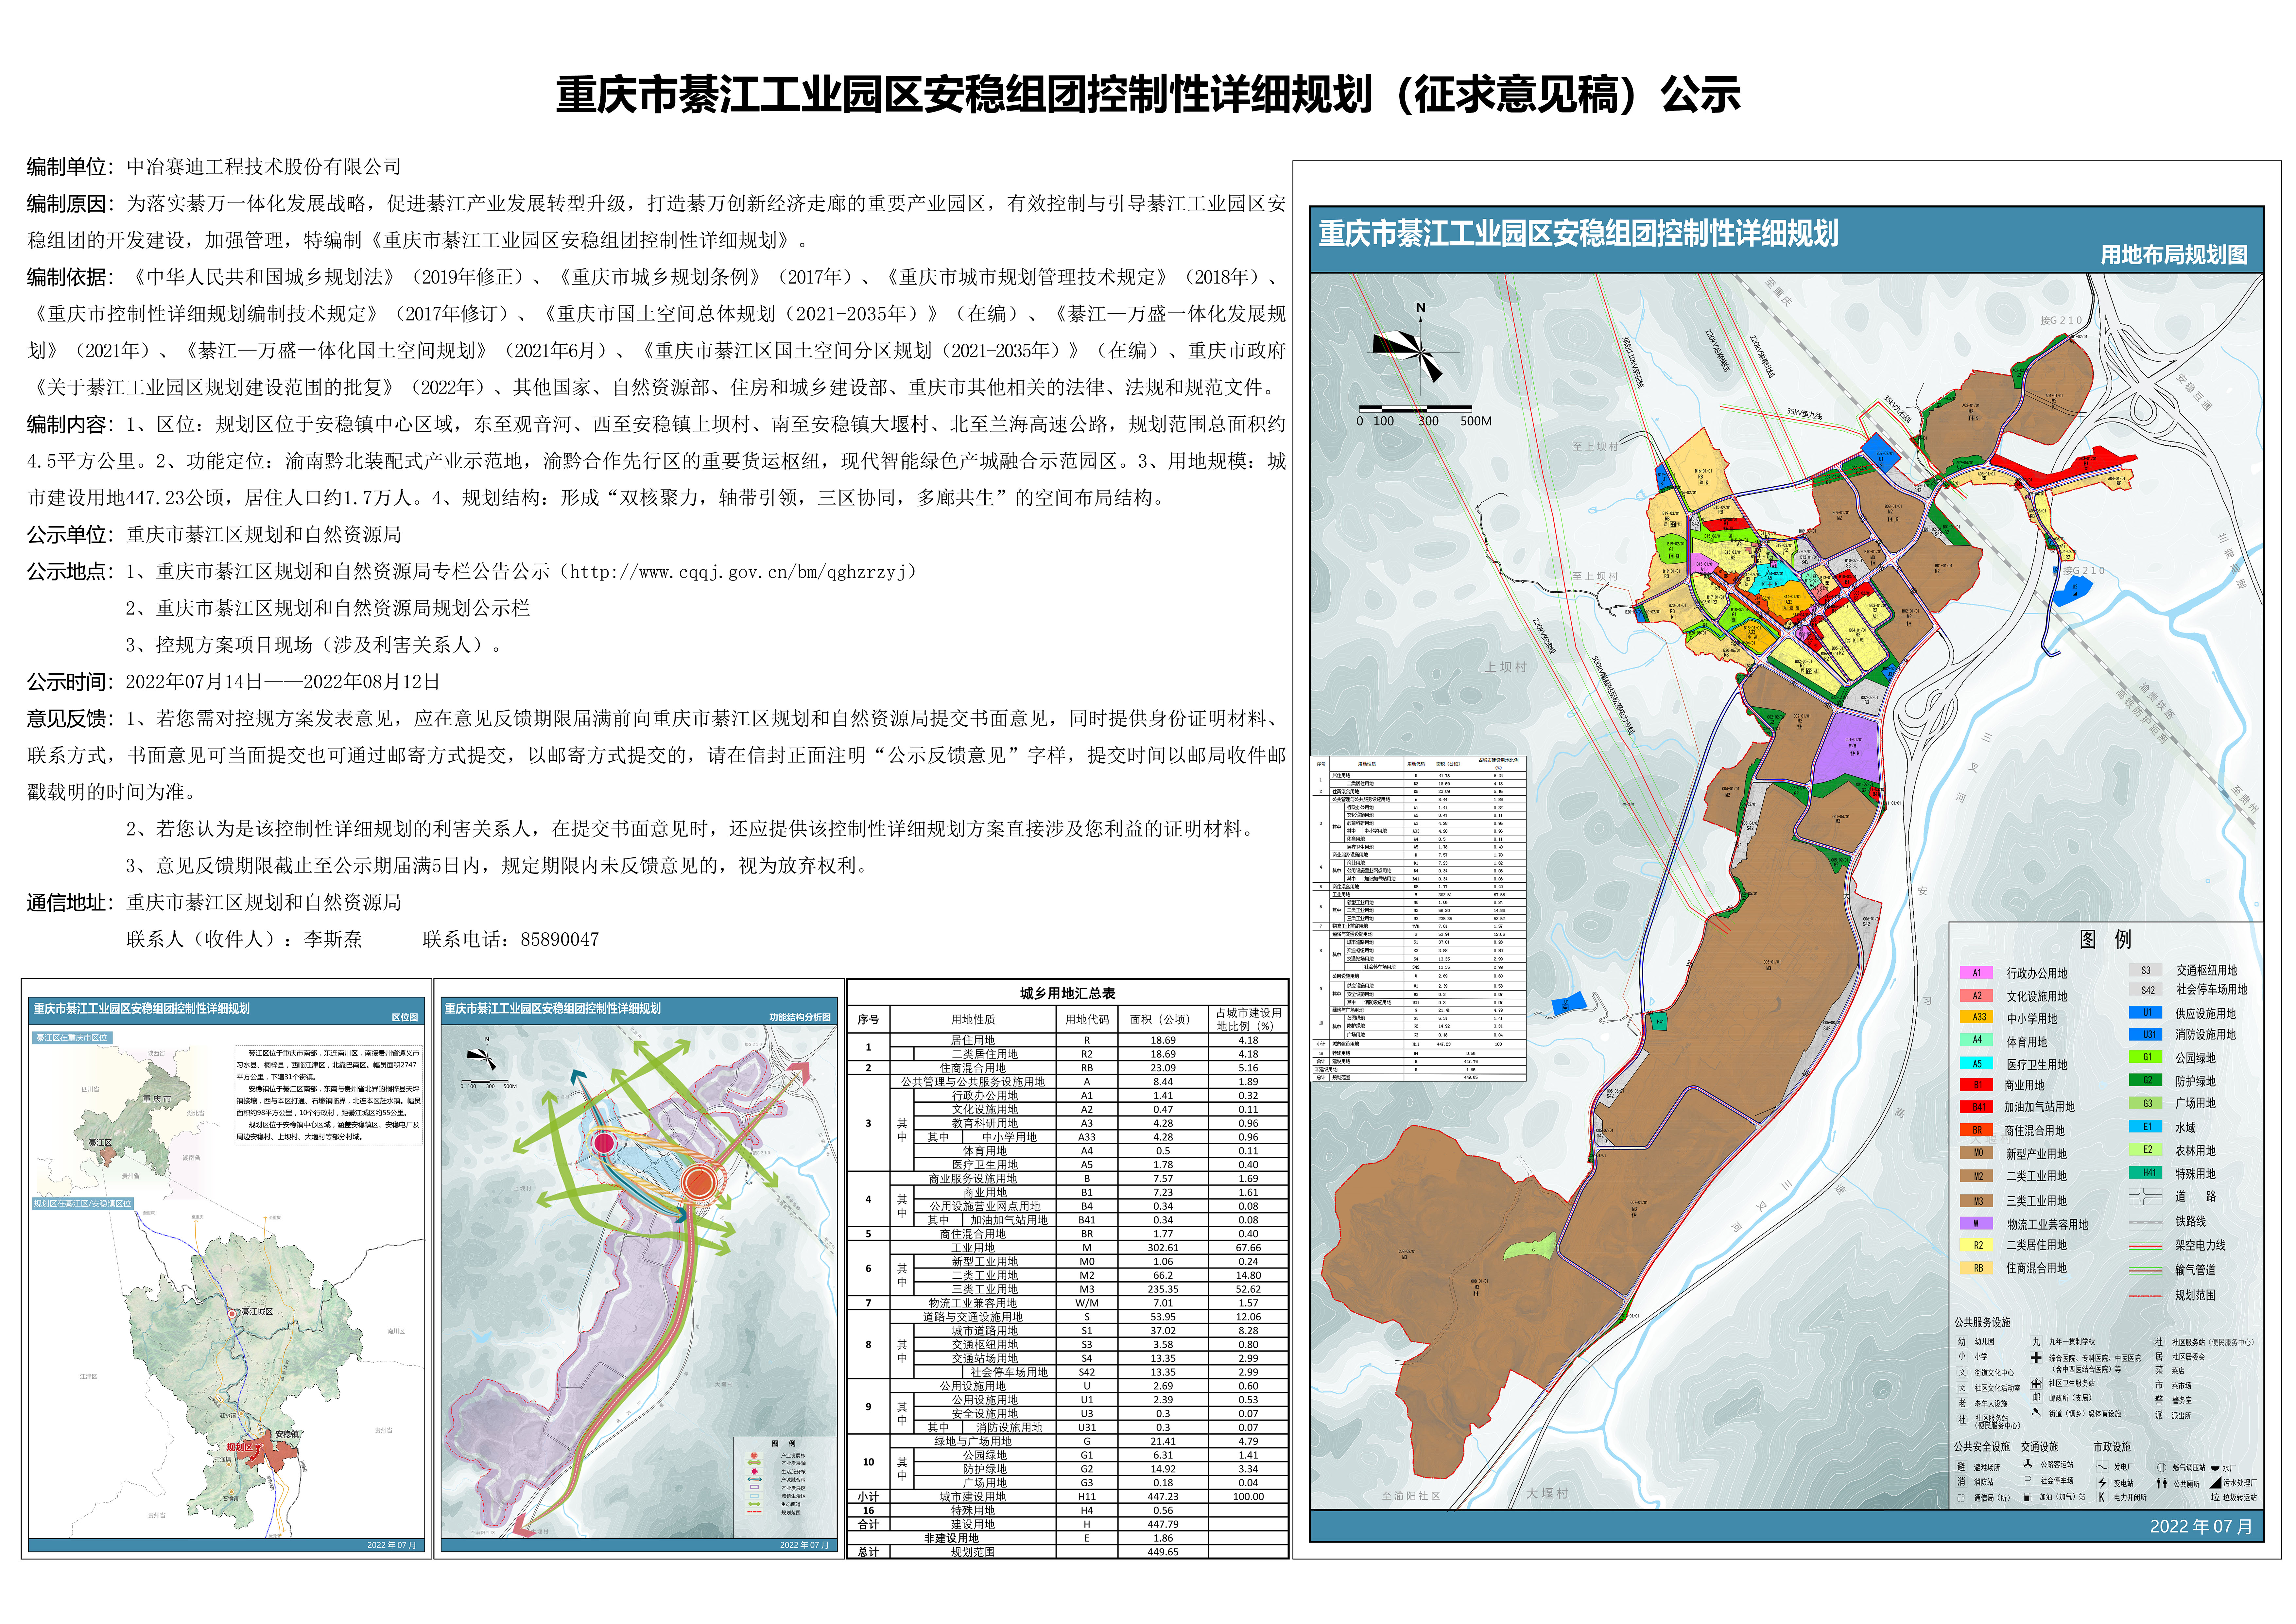2296x1624 pixels.
Task: Click the B41 加油加气站用地 red swatch
Action: 1977,1107
